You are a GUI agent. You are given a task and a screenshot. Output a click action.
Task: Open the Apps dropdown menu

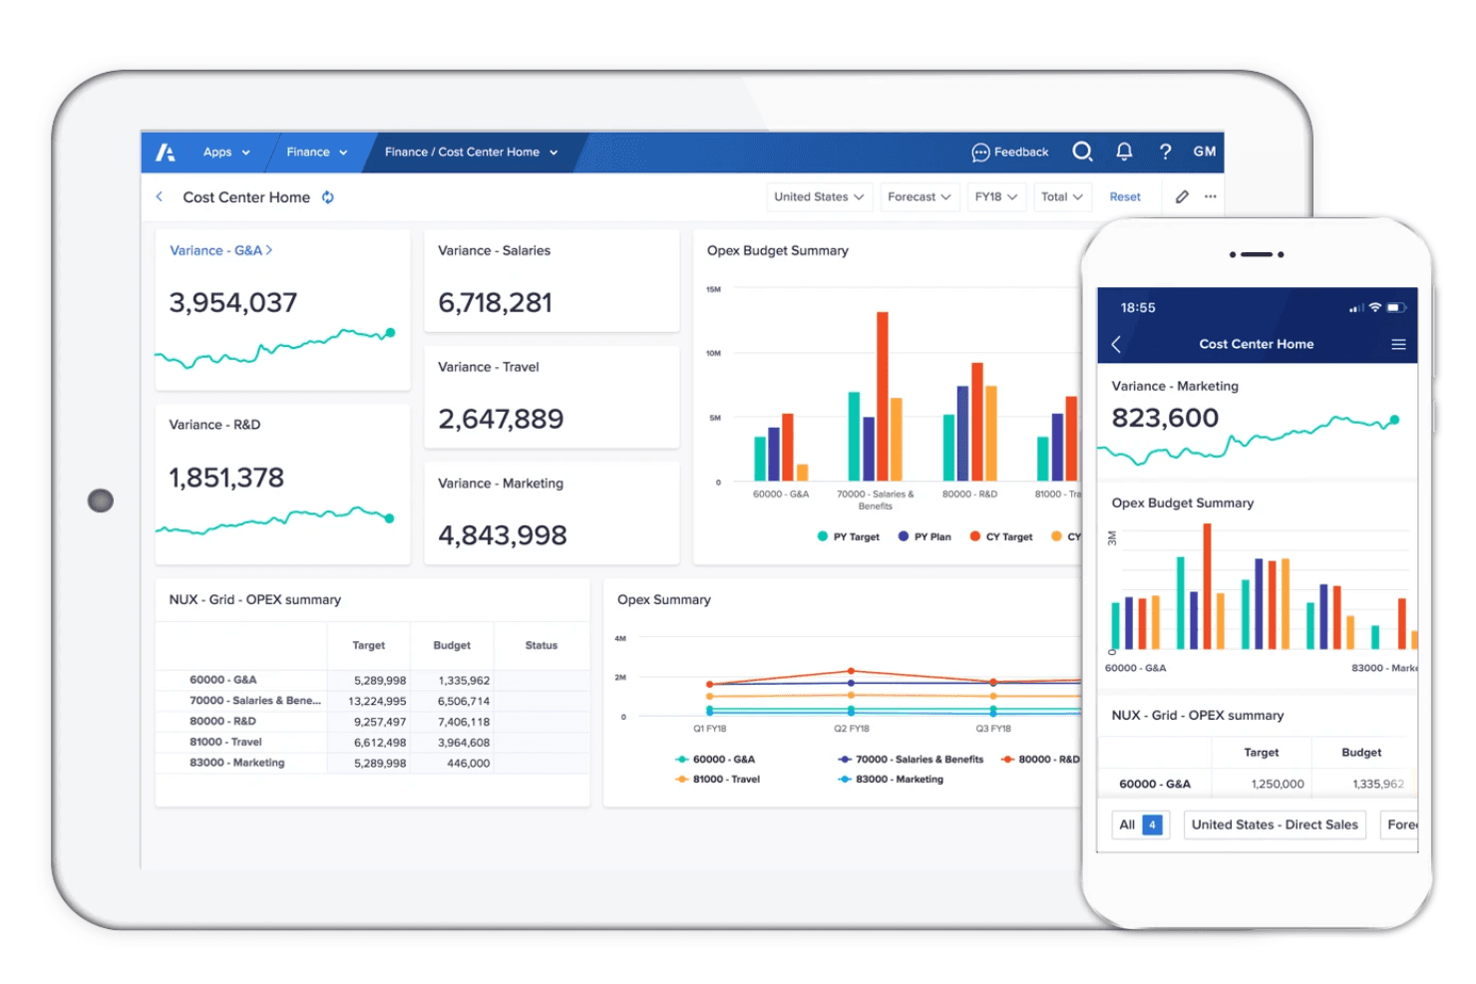point(226,153)
